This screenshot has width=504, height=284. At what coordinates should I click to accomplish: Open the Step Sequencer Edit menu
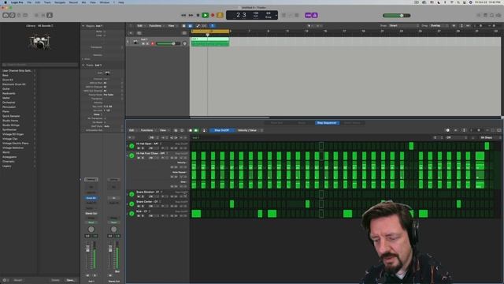pyautogui.click(x=132, y=130)
